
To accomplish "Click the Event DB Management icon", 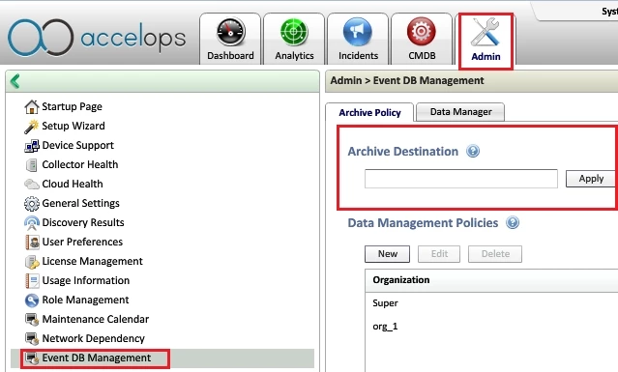I will click(x=32, y=358).
